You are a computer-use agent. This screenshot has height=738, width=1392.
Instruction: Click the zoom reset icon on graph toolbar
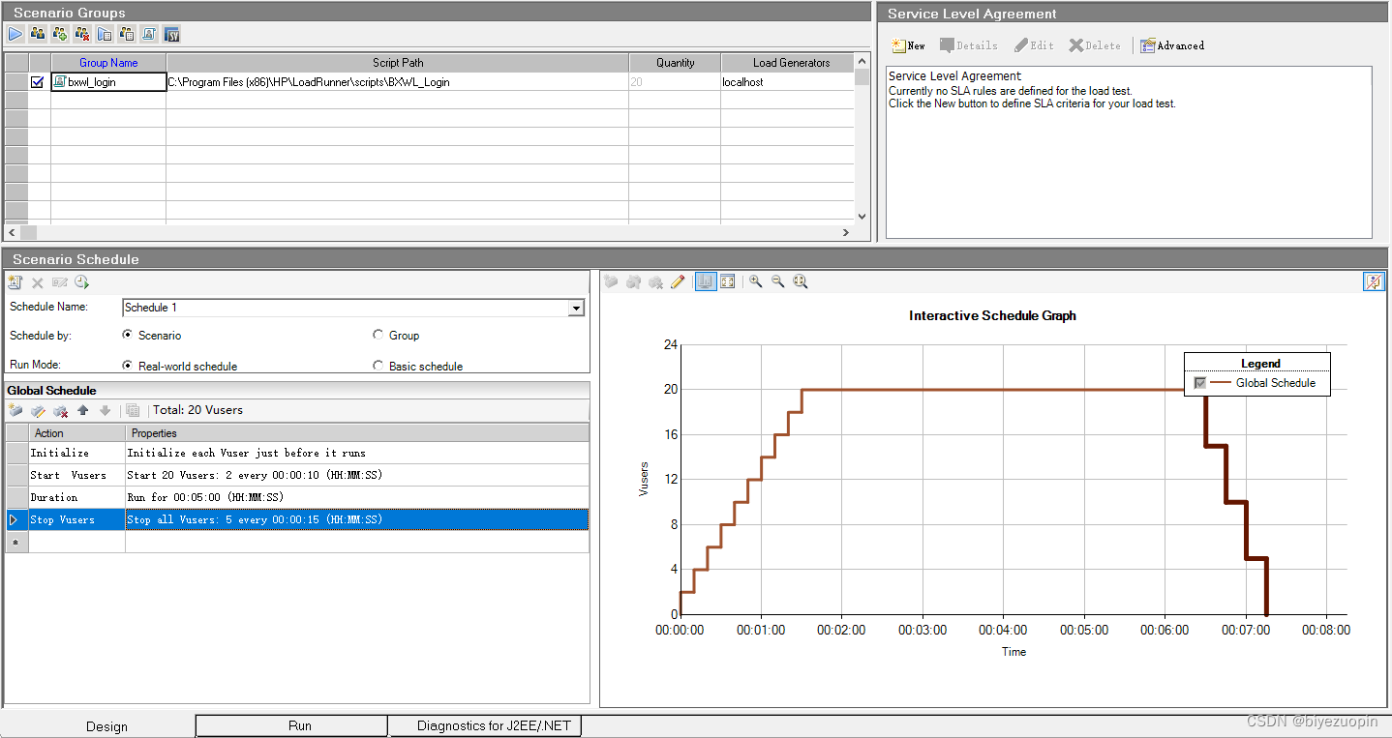tap(801, 281)
